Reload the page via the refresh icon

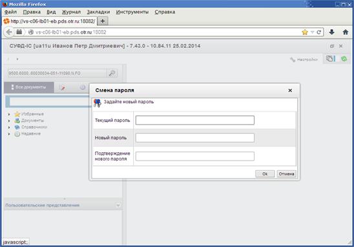pos(318,32)
